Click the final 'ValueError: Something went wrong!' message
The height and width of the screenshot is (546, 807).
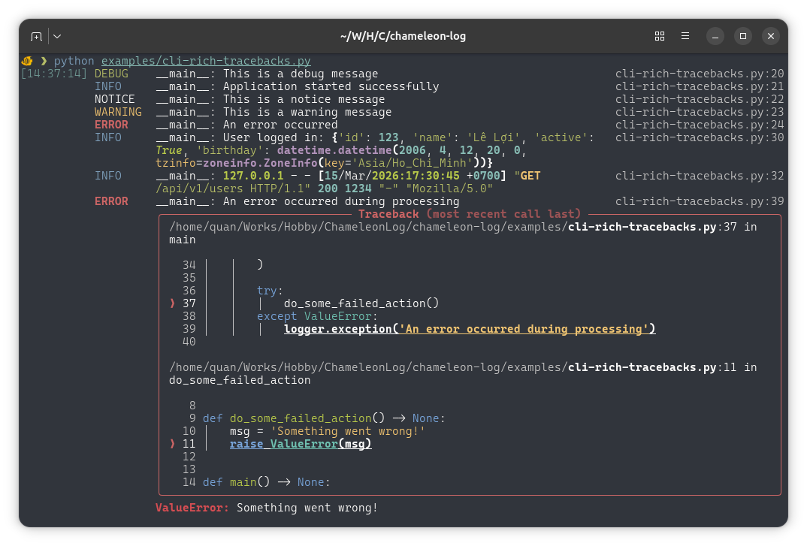coord(267,508)
